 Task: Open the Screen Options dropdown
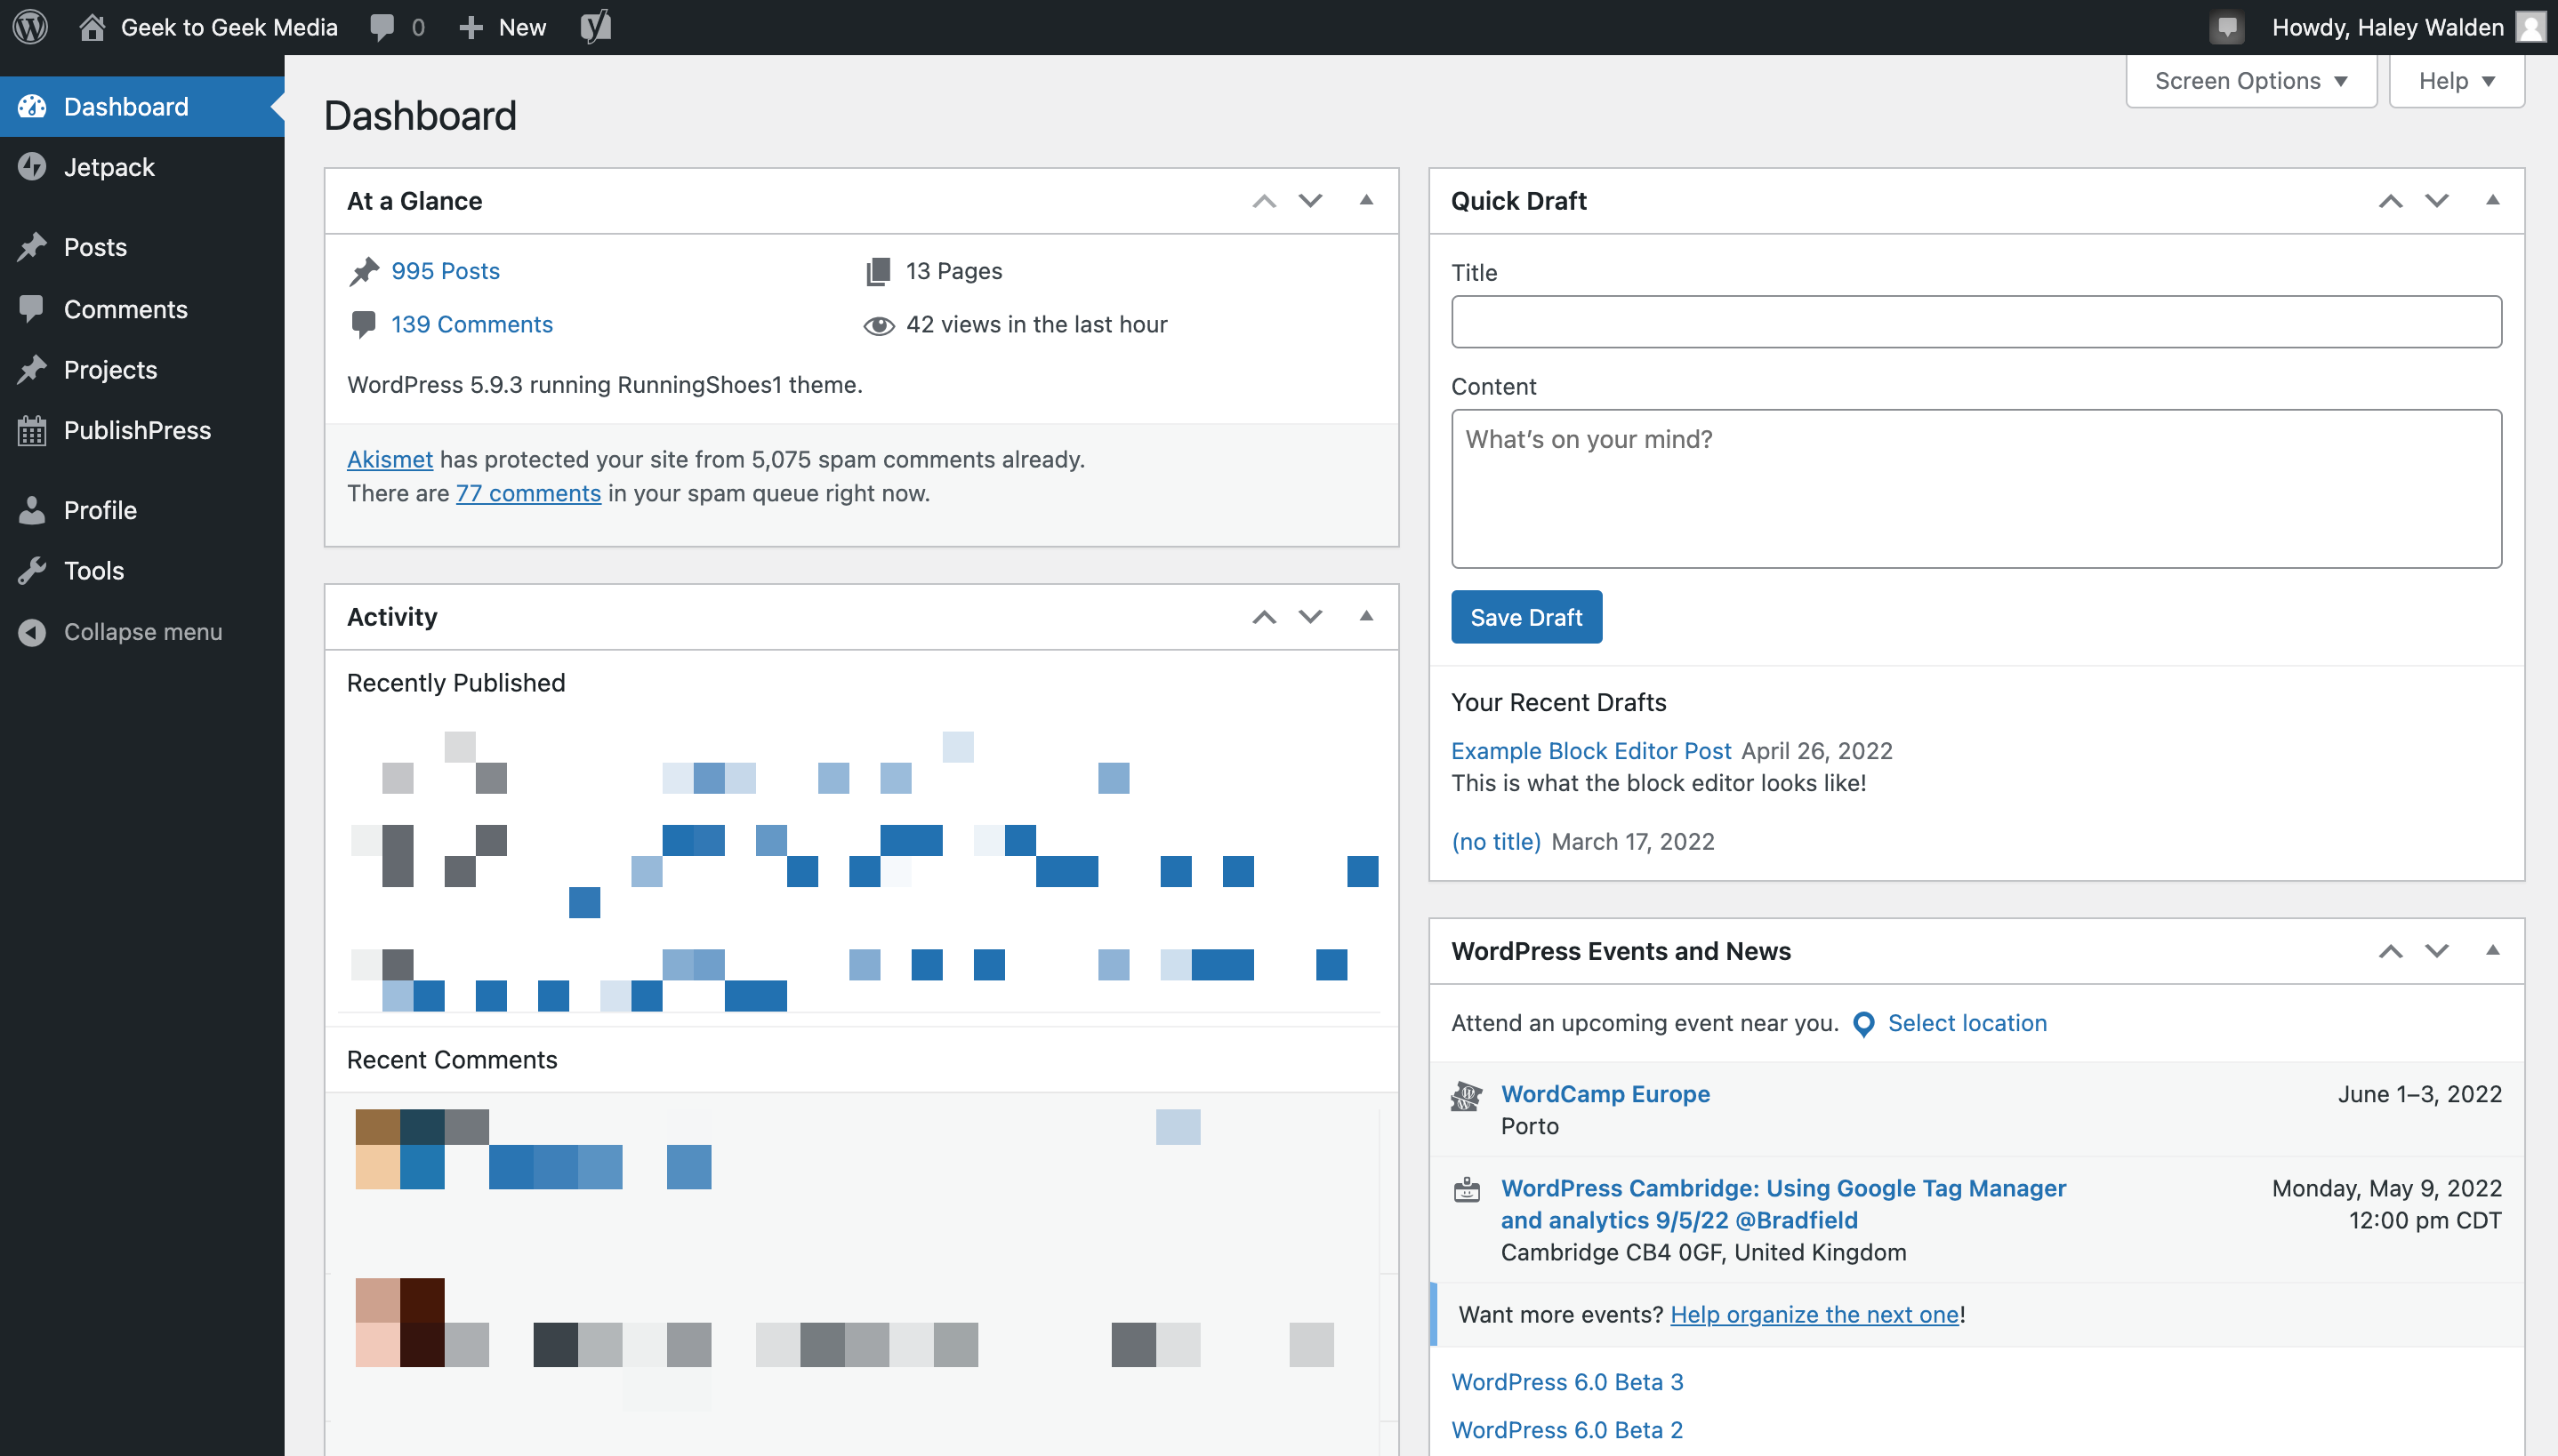(2250, 81)
